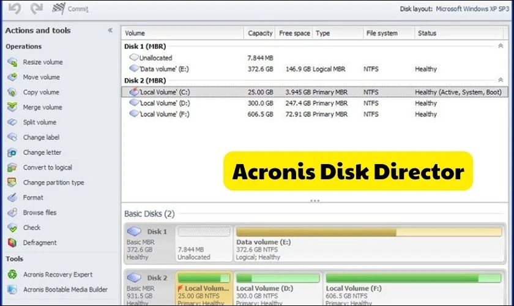
Task: Select the Local Volume C: block in disk map
Action: [x=204, y=289]
